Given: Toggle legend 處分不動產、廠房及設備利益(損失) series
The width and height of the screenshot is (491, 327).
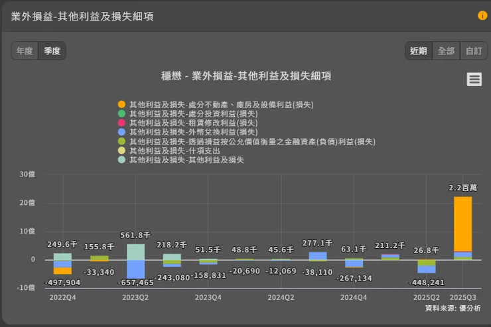Looking at the screenshot, I should click(x=216, y=105).
